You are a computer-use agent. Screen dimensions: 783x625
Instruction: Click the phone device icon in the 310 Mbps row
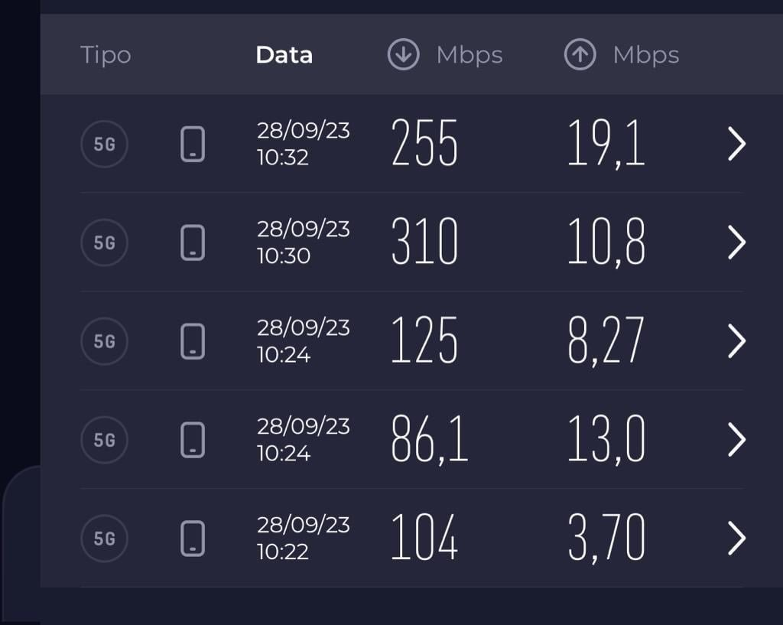(x=193, y=243)
